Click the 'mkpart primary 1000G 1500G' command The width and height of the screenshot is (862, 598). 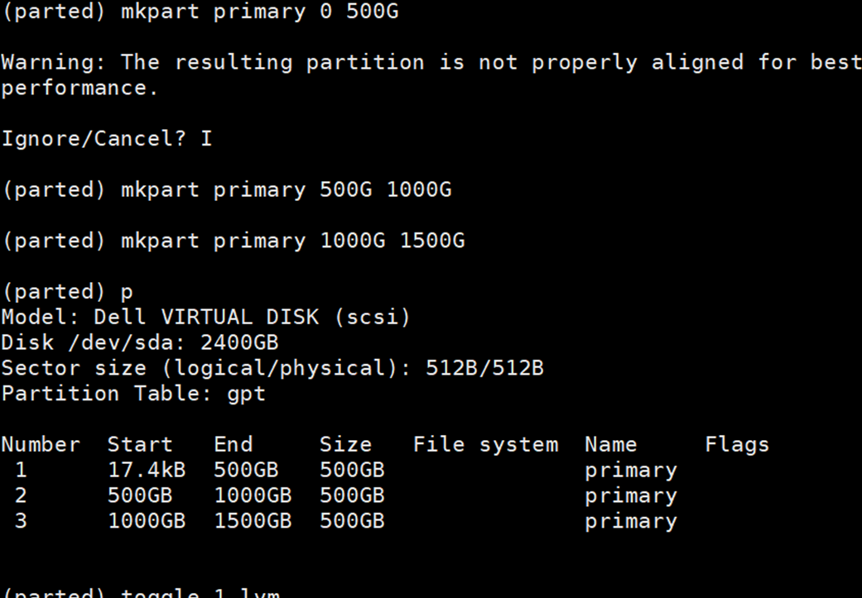292,241
